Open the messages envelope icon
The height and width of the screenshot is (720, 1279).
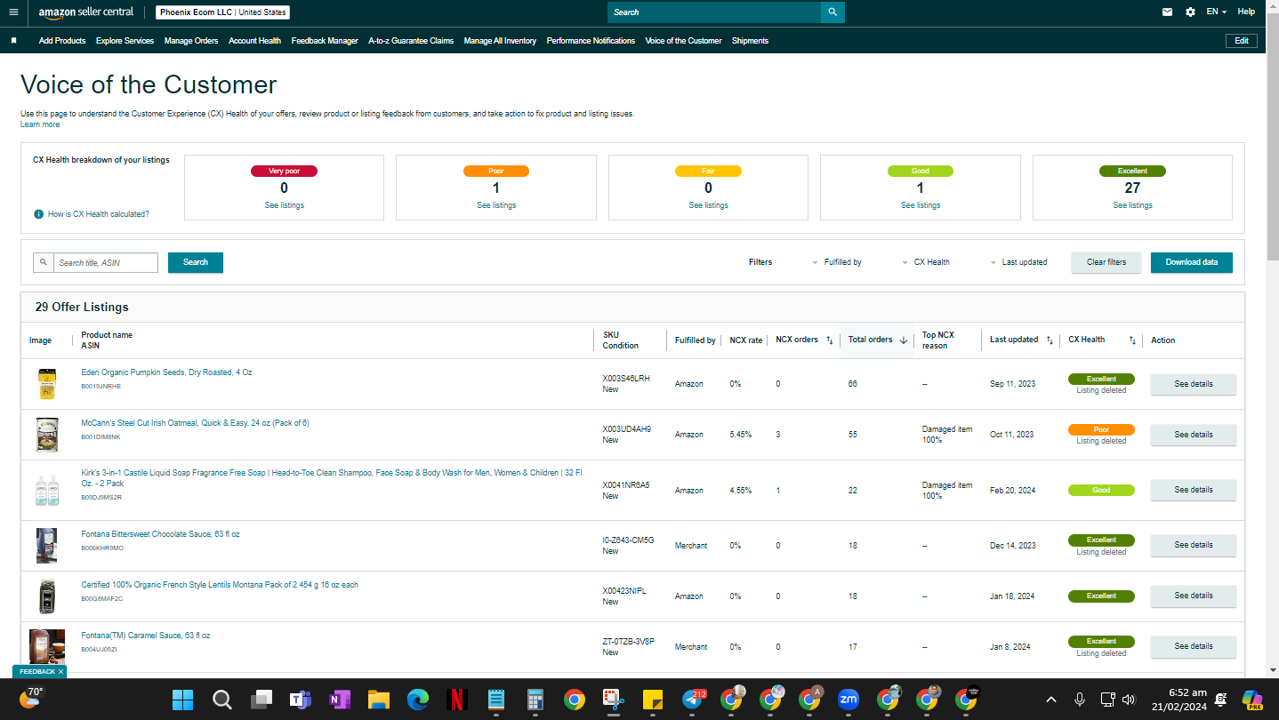(1167, 12)
